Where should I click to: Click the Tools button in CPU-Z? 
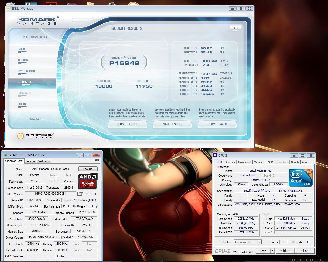point(263,251)
